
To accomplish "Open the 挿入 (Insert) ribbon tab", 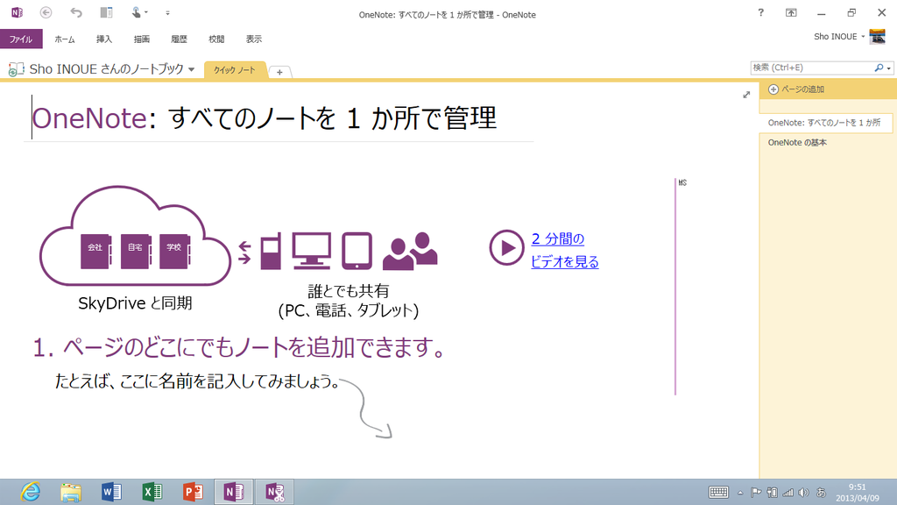I will click(104, 39).
